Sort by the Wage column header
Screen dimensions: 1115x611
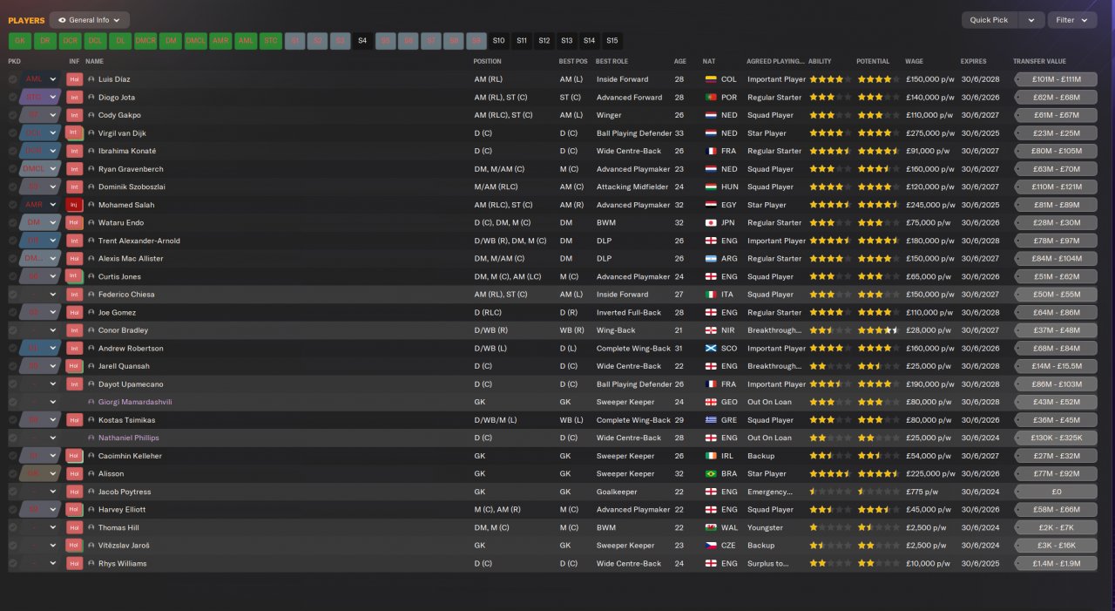coord(914,62)
